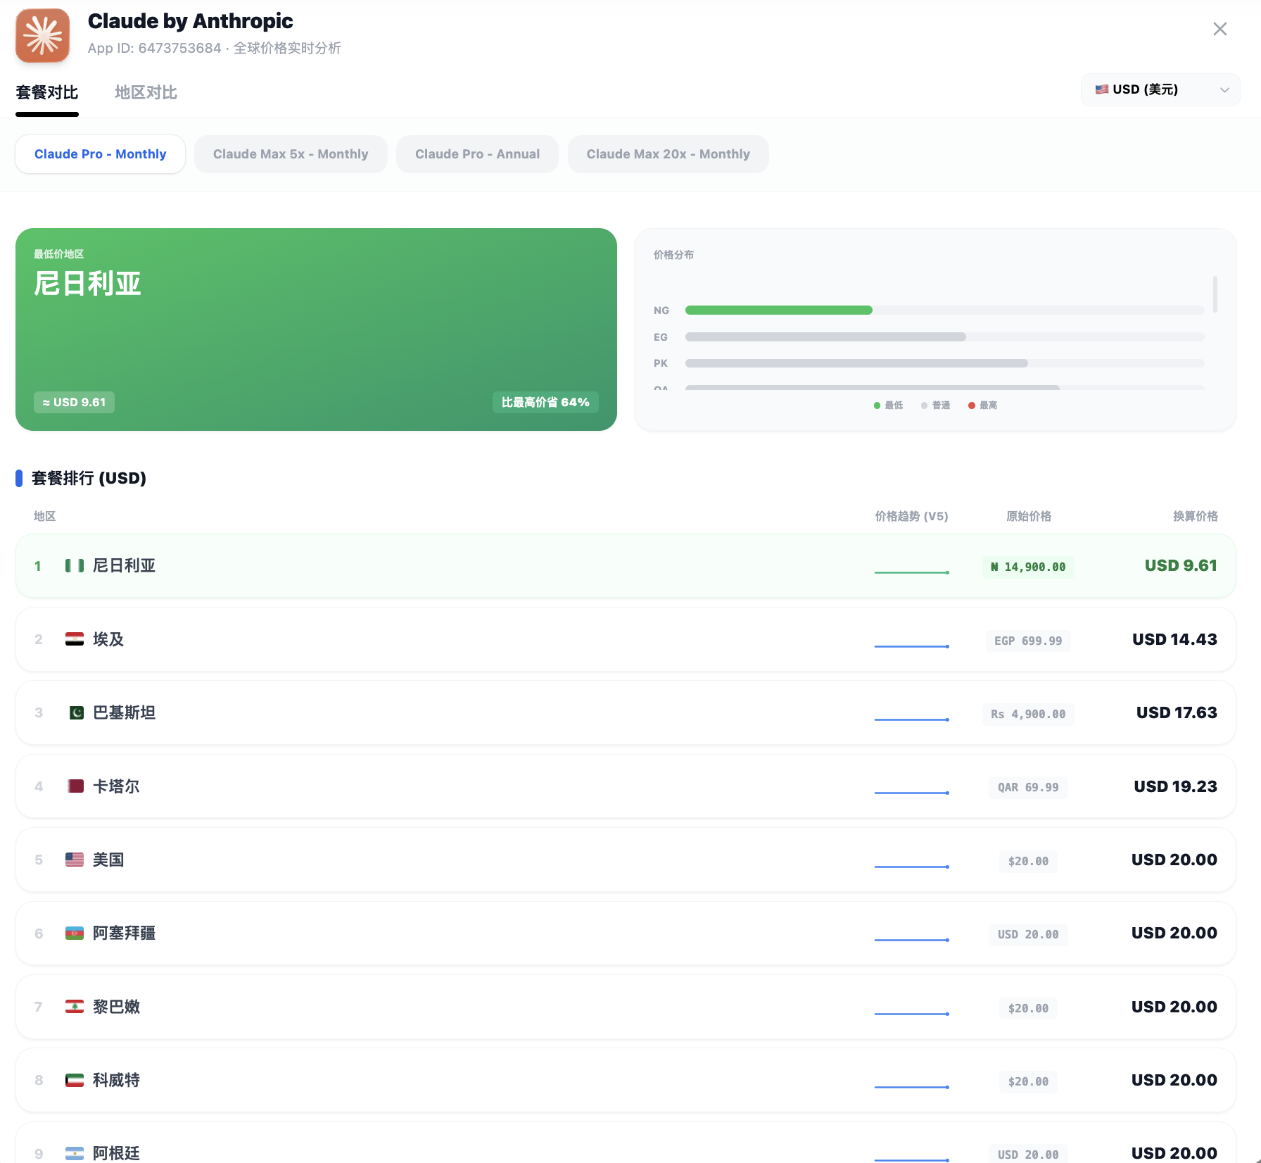Click the price distribution chart scrollbar
The image size is (1261, 1163).
pos(1215,294)
